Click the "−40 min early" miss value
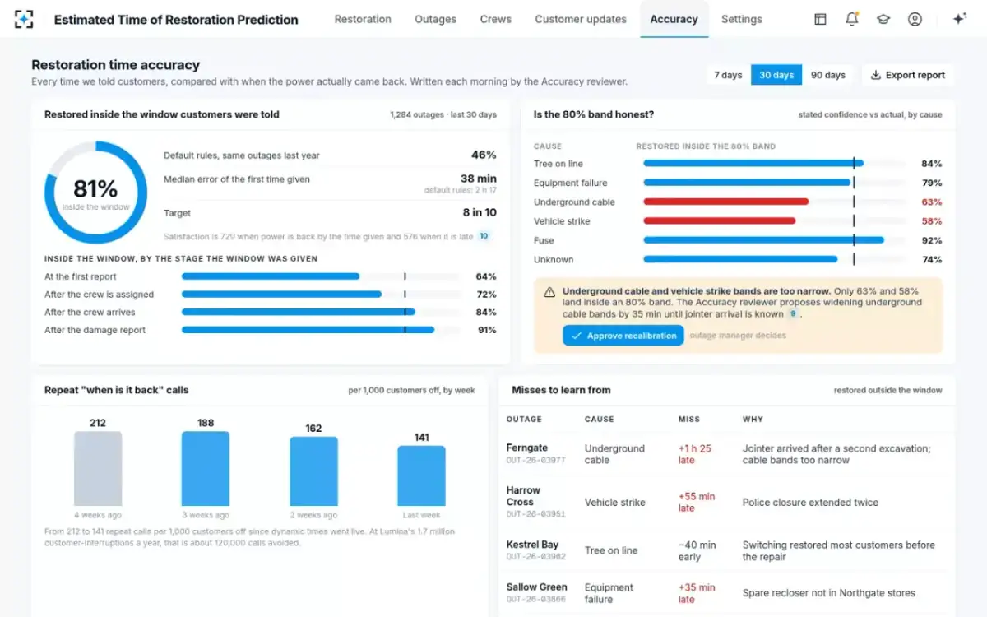This screenshot has height=617, width=987. click(x=697, y=550)
